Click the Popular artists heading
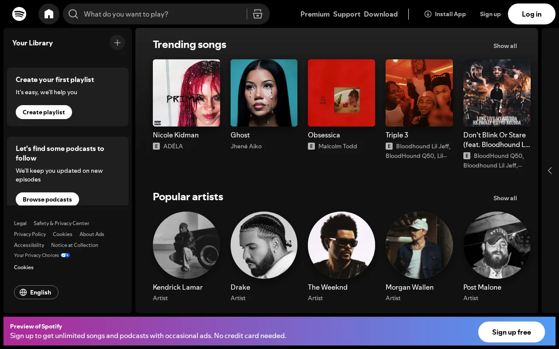Viewport: 559px width, 349px height. click(188, 197)
